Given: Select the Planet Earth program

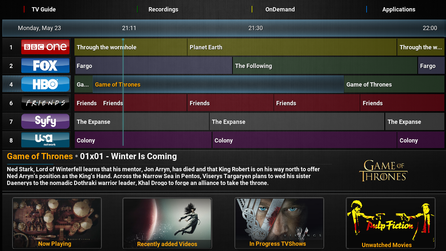Looking at the screenshot, I should click(292, 47).
